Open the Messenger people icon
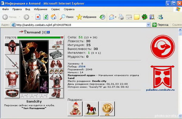The height and width of the screenshot is (119, 182). pyautogui.click(x=160, y=17)
